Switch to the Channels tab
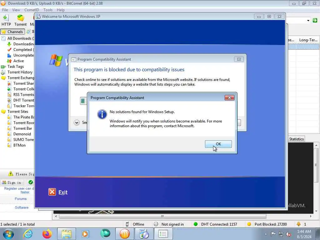The height and width of the screenshot is (240, 320). [12, 32]
